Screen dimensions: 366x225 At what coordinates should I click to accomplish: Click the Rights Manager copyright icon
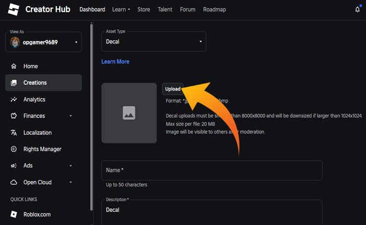pos(14,149)
